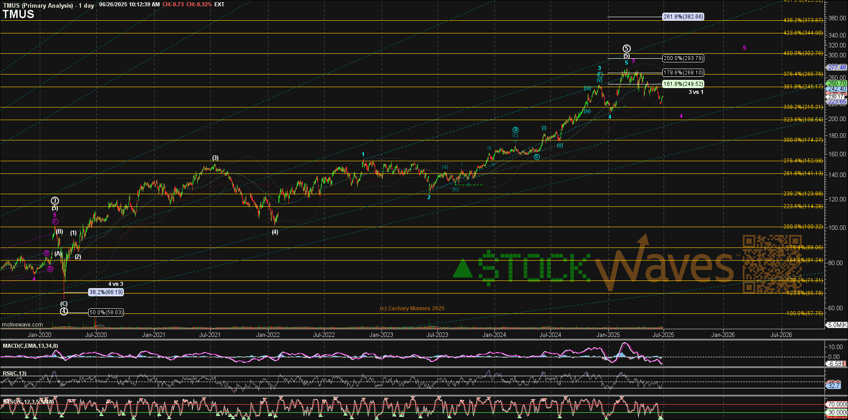This screenshot has width=848, height=420.
Task: Click the 300.0%(174.27) level label
Action: tap(803, 140)
